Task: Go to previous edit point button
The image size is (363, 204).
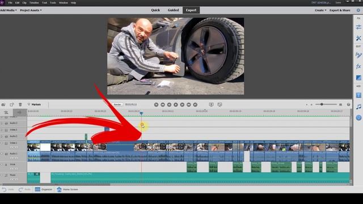Action: pos(157,104)
